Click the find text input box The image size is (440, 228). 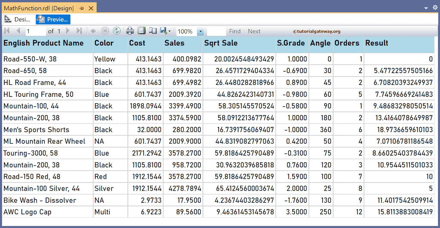tap(216, 31)
